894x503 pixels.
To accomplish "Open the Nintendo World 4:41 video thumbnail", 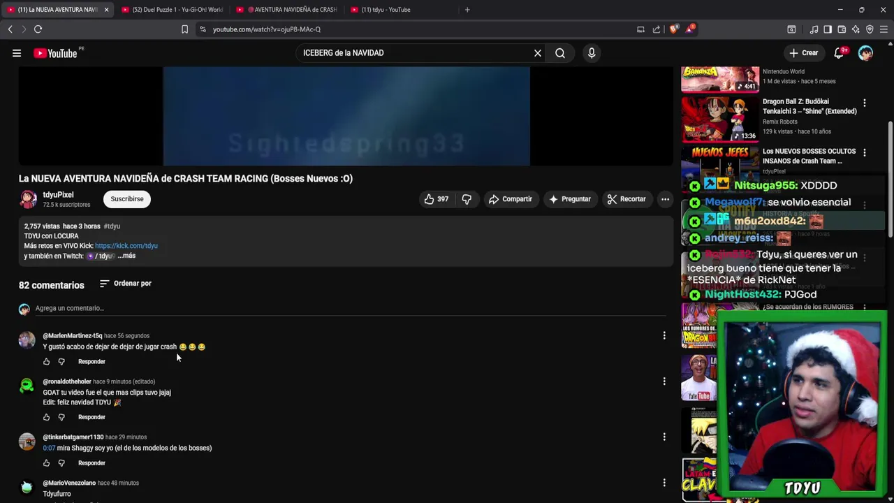I will tap(720, 79).
